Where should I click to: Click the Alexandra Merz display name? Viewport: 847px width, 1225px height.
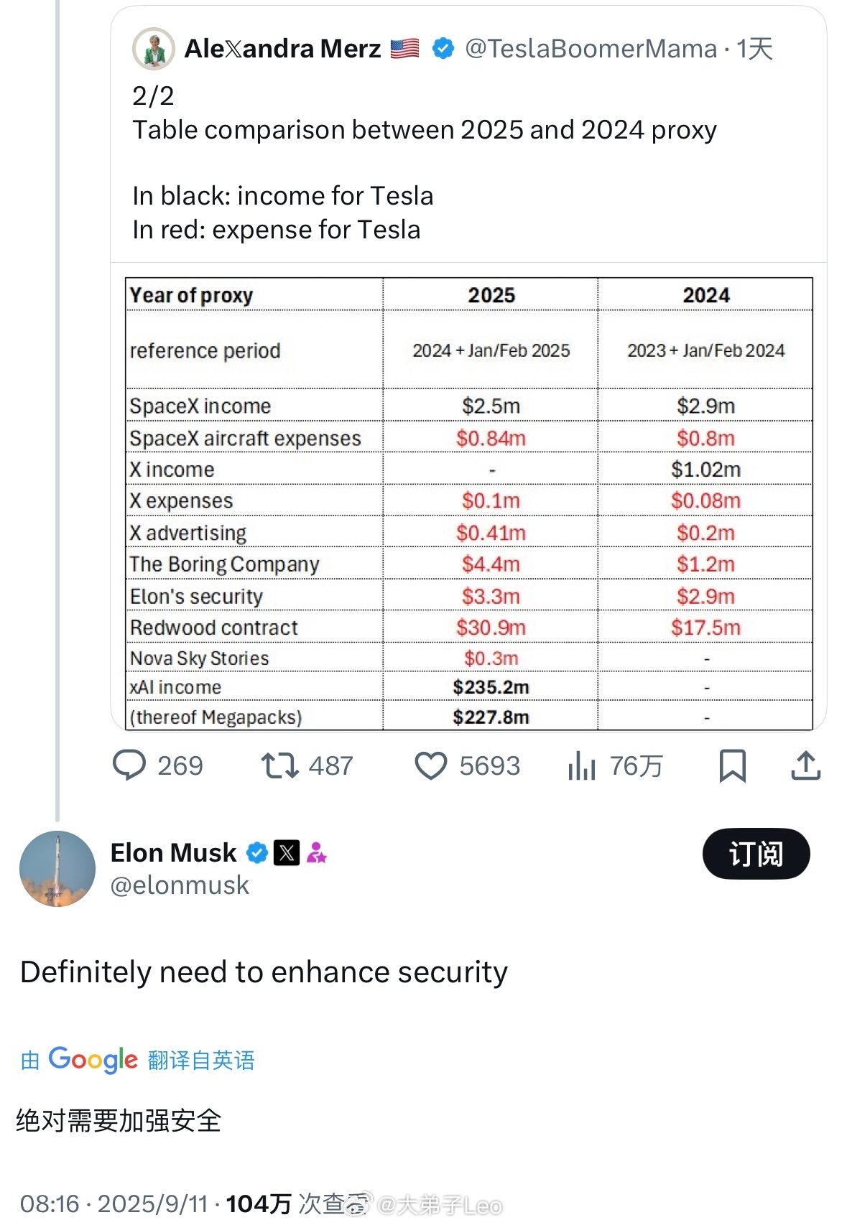click(x=282, y=49)
